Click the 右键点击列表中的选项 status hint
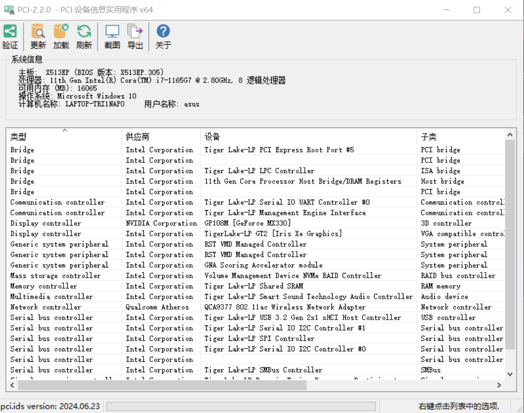Viewport: 524px width, 413px height. tap(458, 406)
